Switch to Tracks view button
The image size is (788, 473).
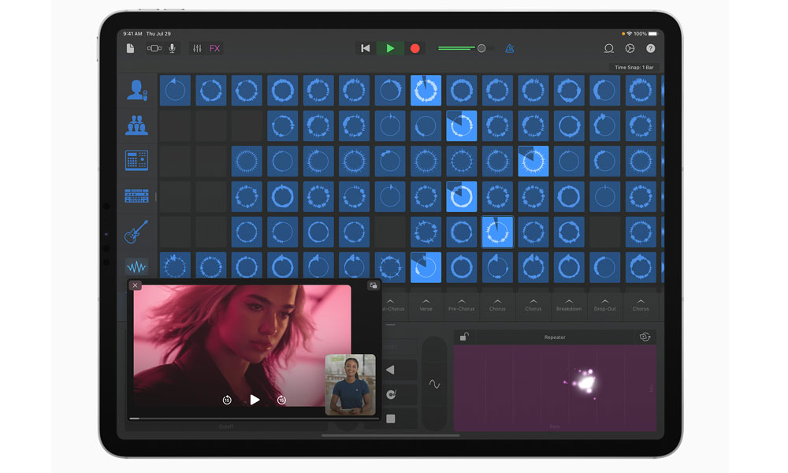154,48
